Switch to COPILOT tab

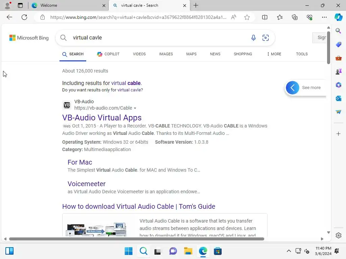coord(108,54)
